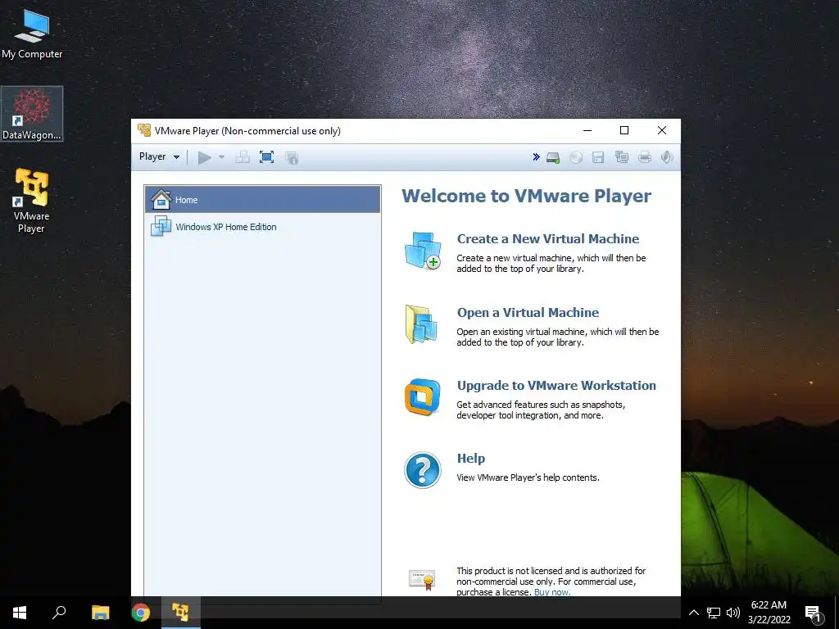
Task: Click the open VM folder icon
Action: point(421,324)
